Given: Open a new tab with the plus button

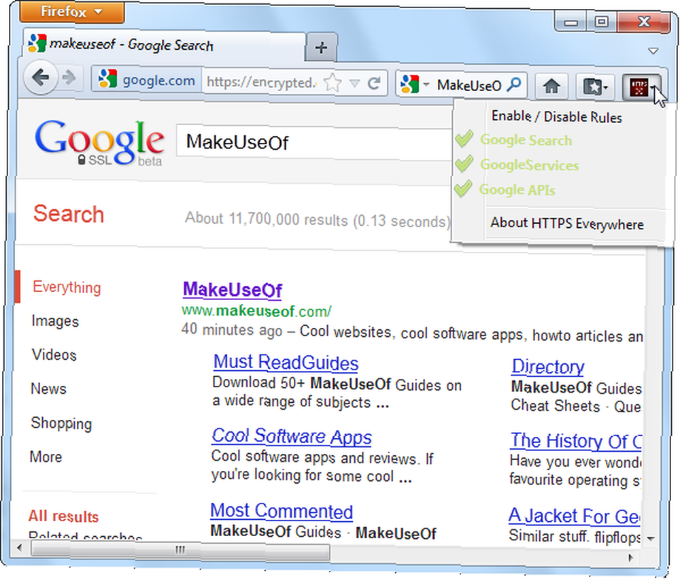Looking at the screenshot, I should tap(322, 48).
